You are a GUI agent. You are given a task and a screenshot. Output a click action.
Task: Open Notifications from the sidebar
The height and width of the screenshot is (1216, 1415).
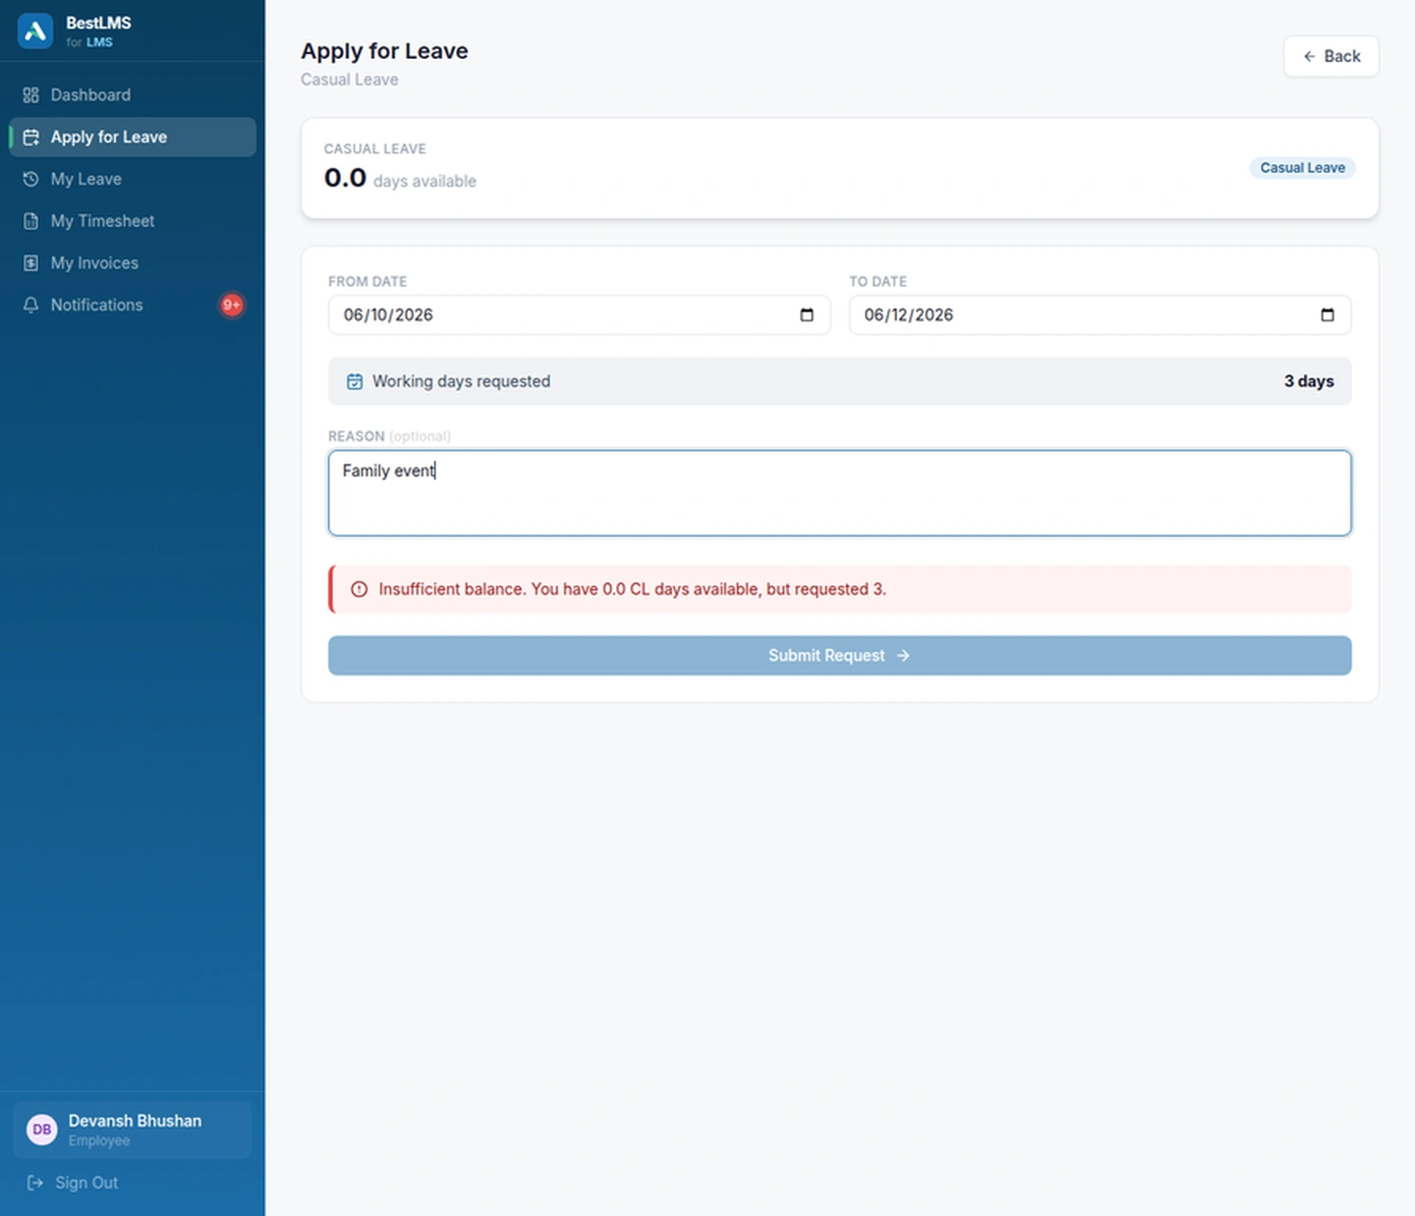click(133, 305)
